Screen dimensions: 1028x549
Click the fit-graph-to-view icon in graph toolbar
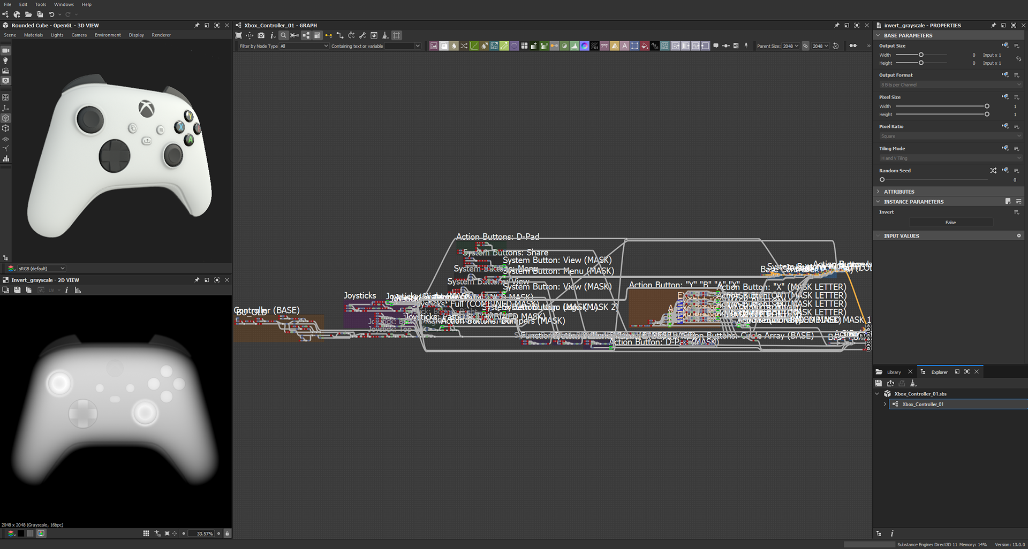(239, 35)
